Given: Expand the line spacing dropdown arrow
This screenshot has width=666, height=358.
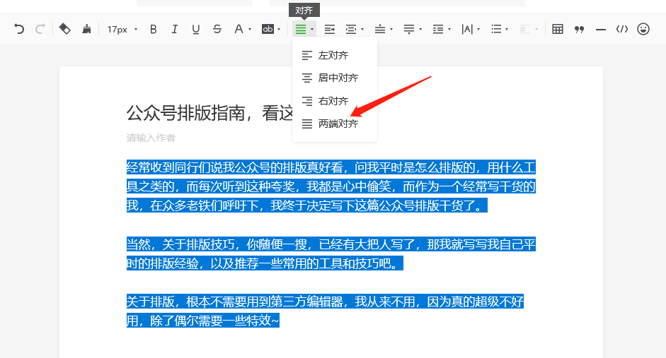Looking at the screenshot, I should point(449,29).
